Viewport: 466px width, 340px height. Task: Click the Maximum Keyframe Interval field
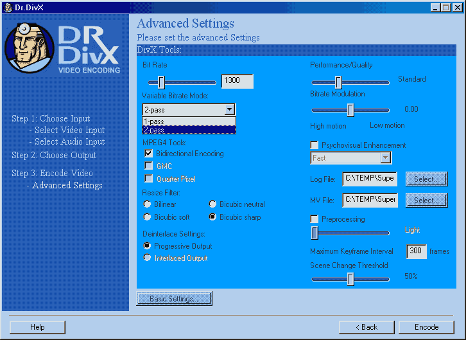tap(416, 251)
